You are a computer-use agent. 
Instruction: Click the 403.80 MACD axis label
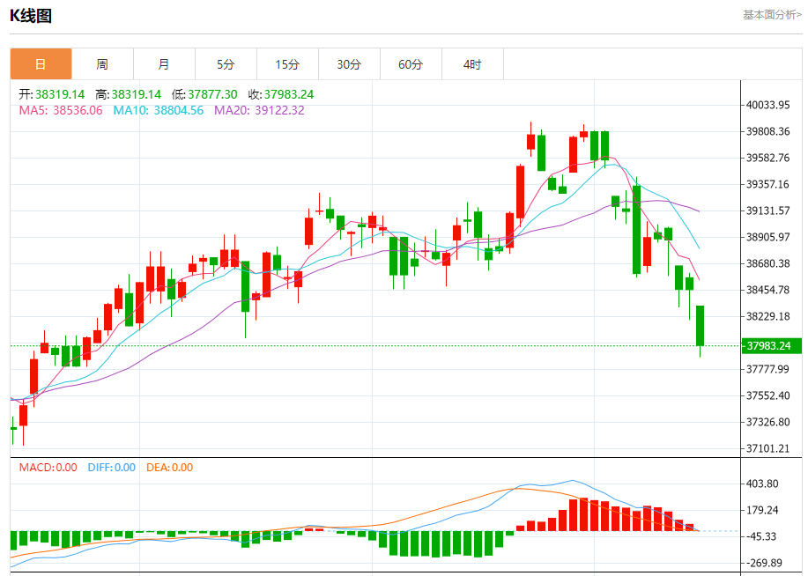(762, 484)
